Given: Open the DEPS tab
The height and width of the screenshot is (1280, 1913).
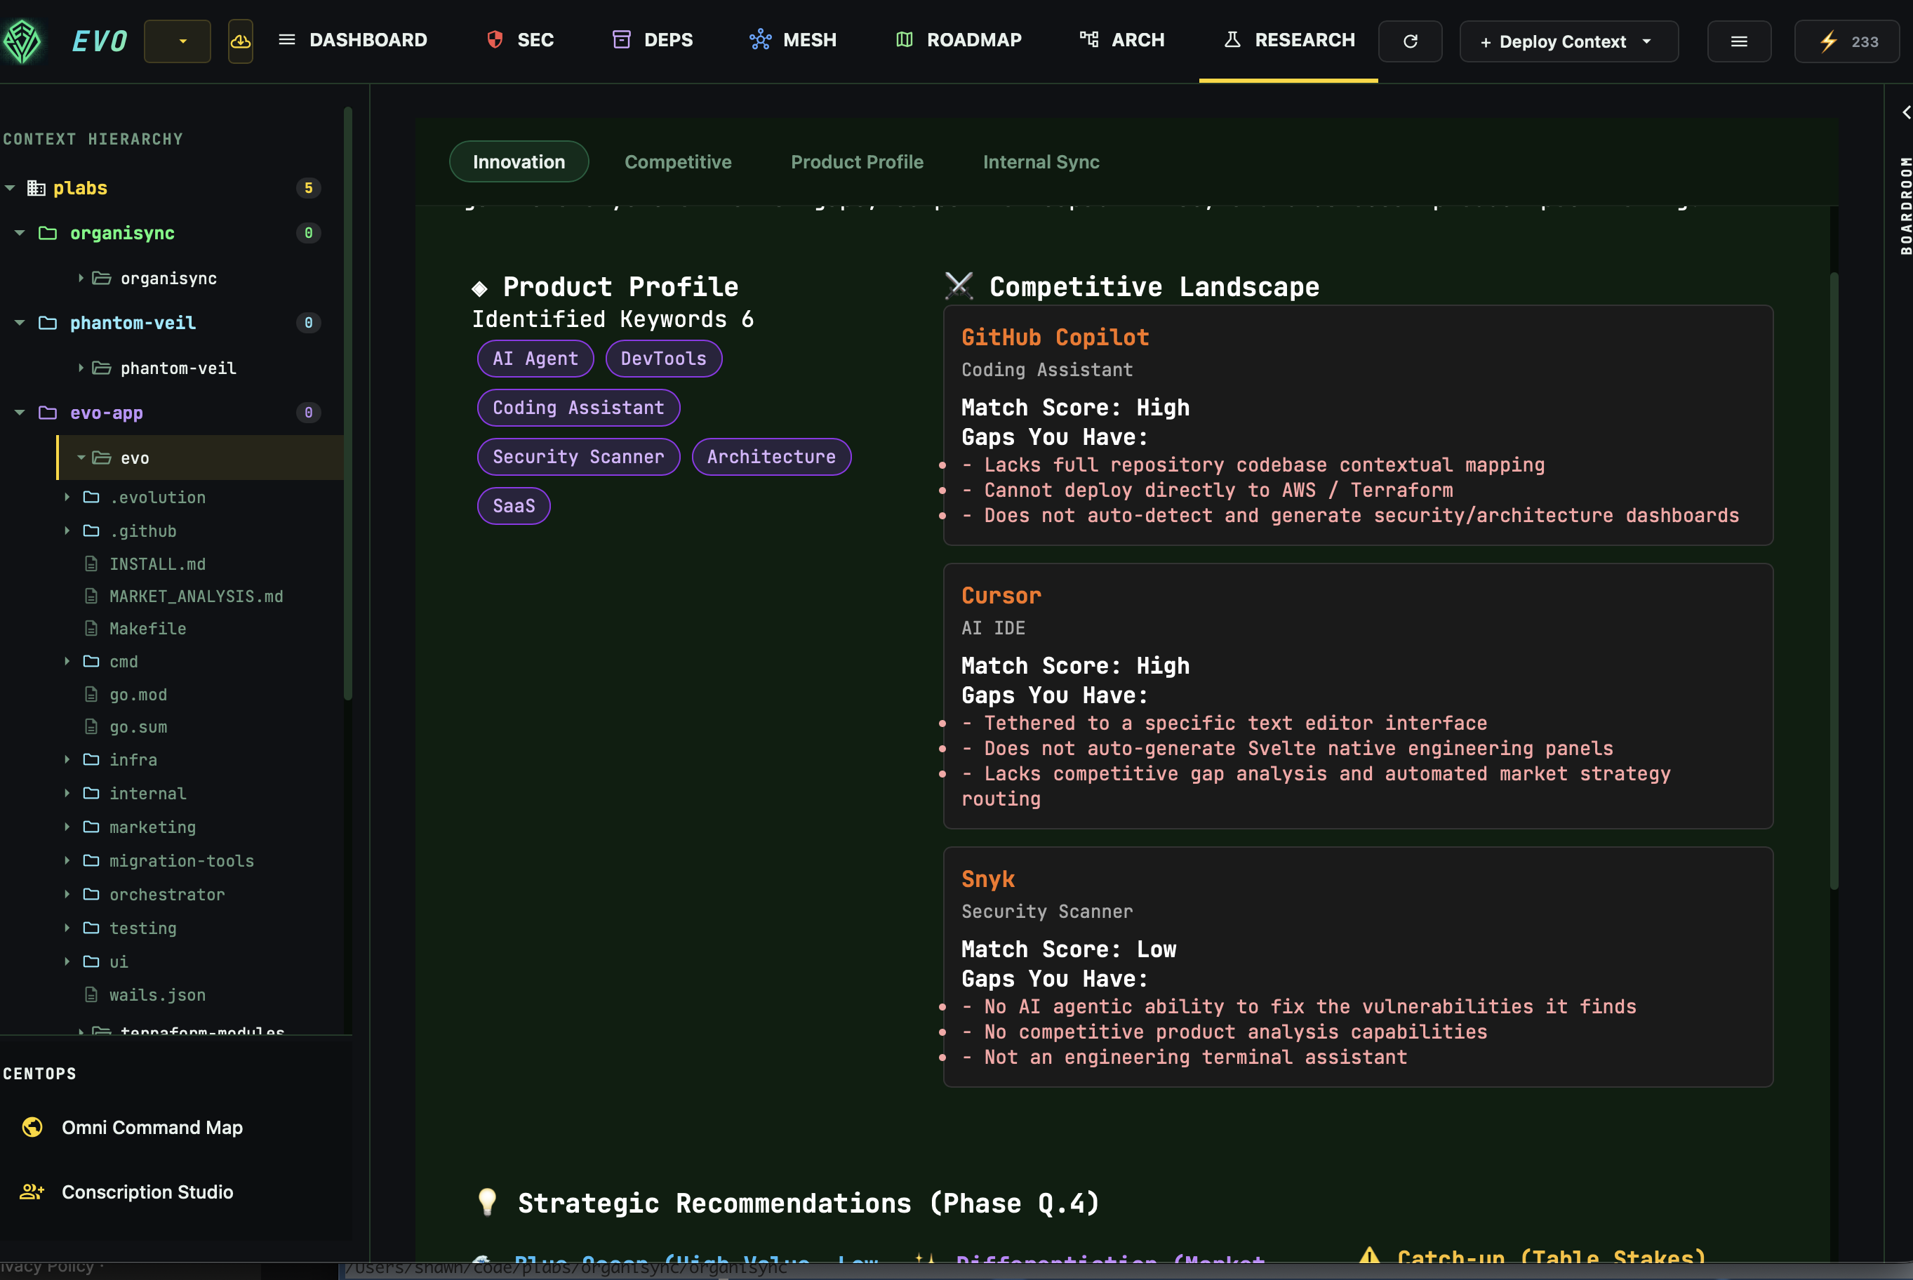Looking at the screenshot, I should (653, 40).
